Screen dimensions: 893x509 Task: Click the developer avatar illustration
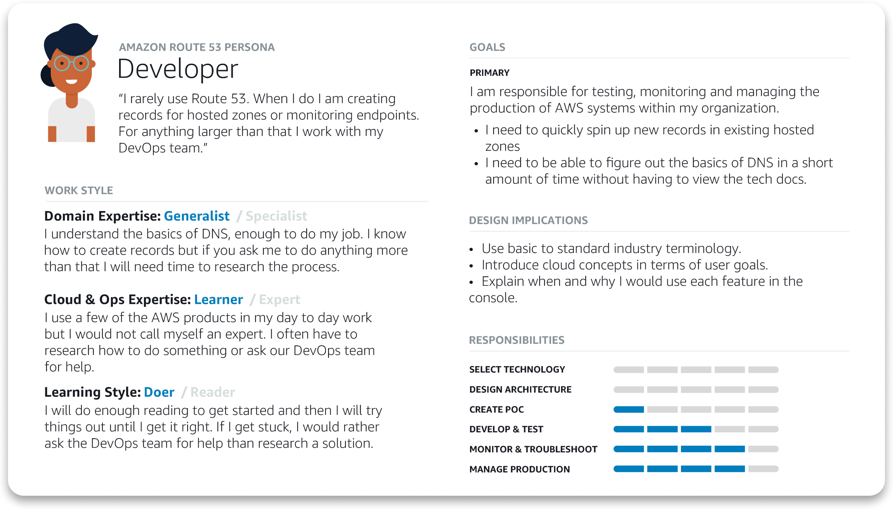pyautogui.click(x=70, y=83)
